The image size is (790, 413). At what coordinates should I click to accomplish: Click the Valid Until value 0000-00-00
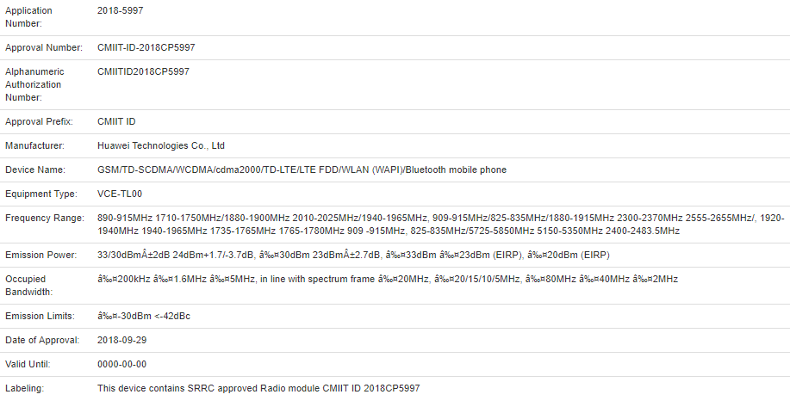pos(121,365)
